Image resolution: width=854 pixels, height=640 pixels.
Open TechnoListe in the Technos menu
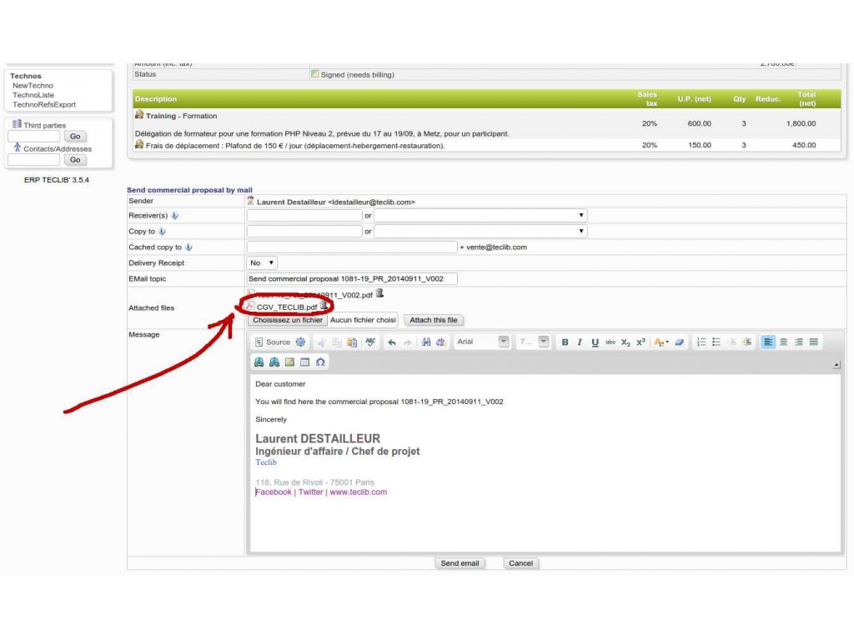tap(33, 95)
